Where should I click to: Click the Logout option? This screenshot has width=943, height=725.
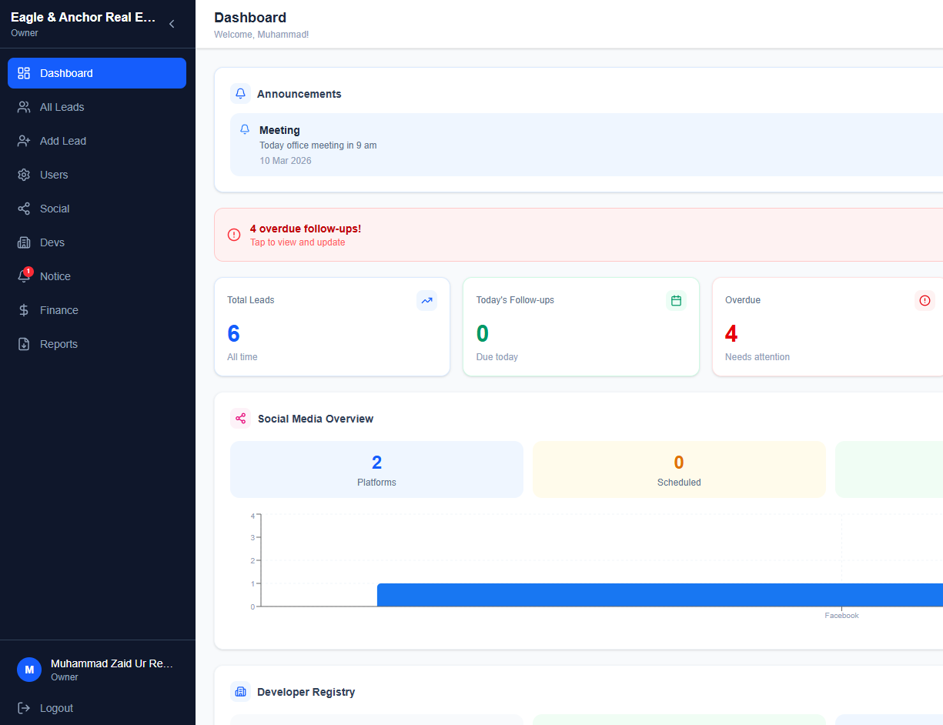point(56,708)
